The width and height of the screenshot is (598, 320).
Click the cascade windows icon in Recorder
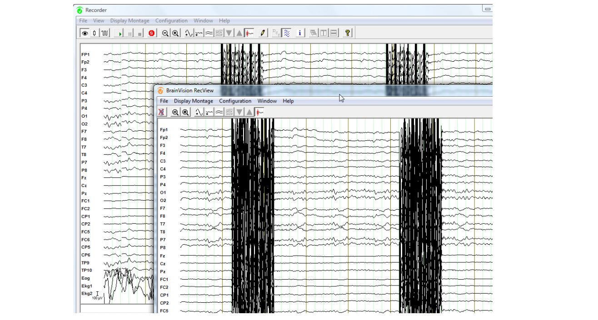click(x=314, y=33)
